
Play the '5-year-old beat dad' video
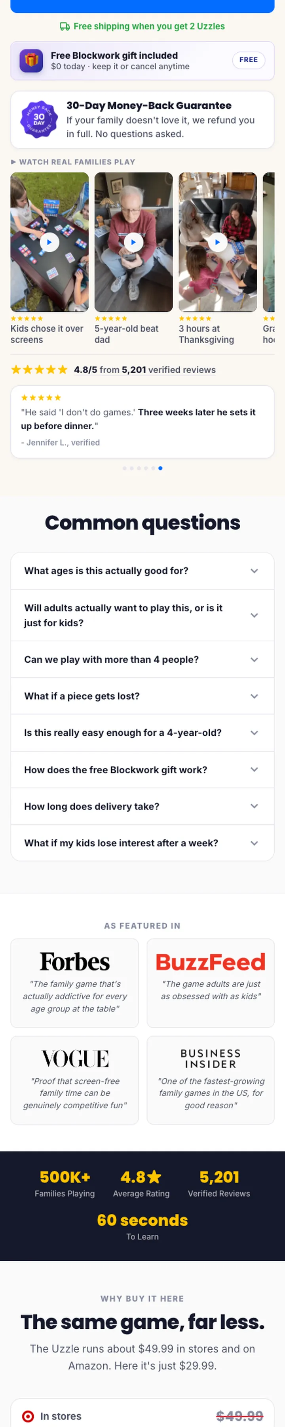click(133, 242)
